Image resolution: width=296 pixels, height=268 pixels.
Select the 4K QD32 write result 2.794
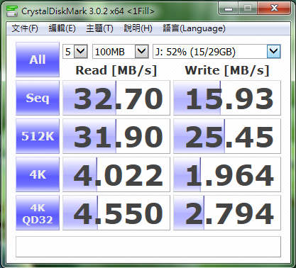pyautogui.click(x=227, y=213)
